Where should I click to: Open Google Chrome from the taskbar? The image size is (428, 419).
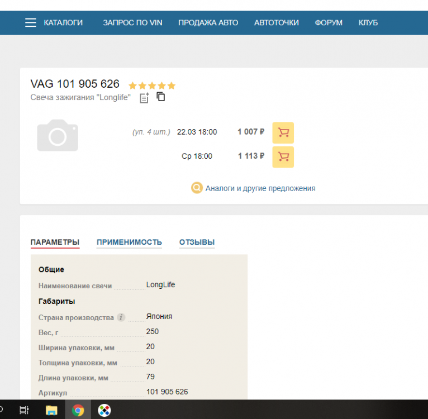pyautogui.click(x=78, y=410)
